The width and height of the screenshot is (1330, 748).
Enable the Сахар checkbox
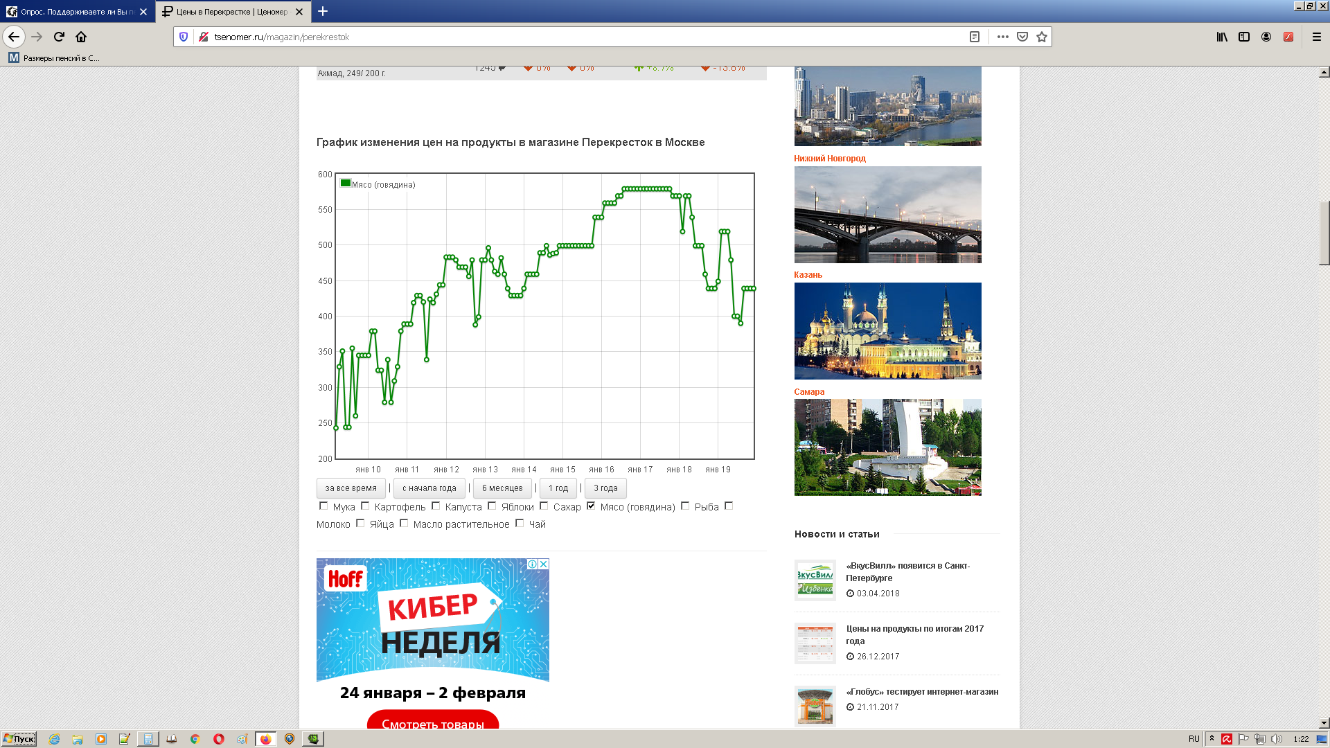[544, 506]
